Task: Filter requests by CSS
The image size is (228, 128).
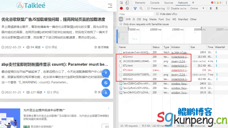Action: [x=139, y=19]
